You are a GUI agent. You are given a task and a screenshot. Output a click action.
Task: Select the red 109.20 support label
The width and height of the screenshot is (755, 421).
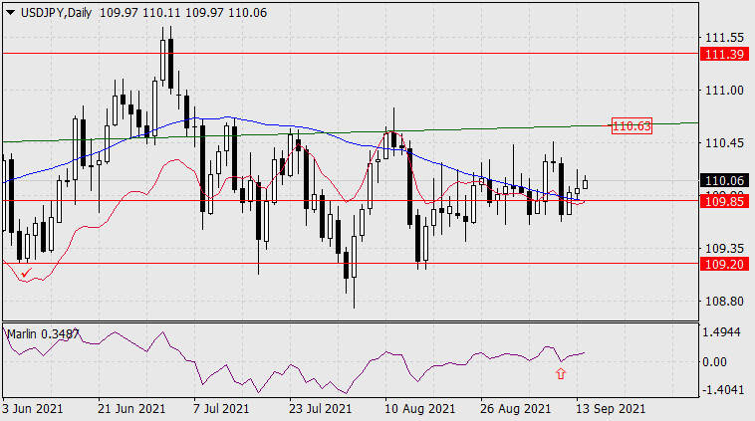[723, 266]
